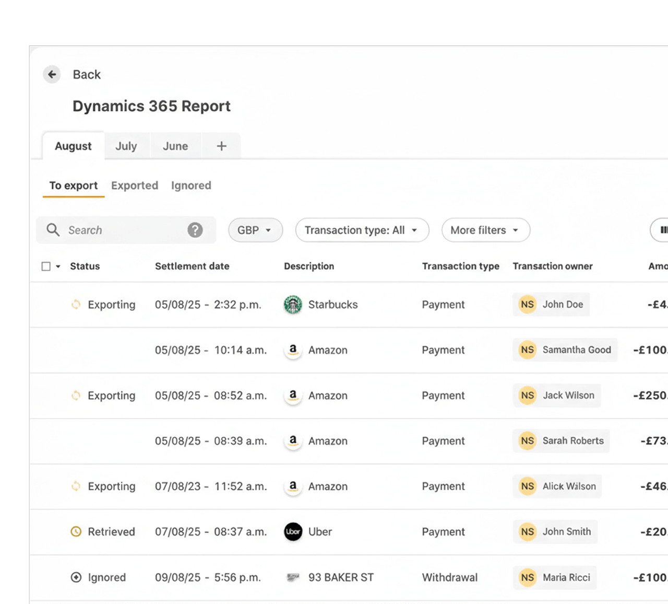The image size is (668, 604).
Task: Click into the Search input field
Action: pyautogui.click(x=125, y=230)
